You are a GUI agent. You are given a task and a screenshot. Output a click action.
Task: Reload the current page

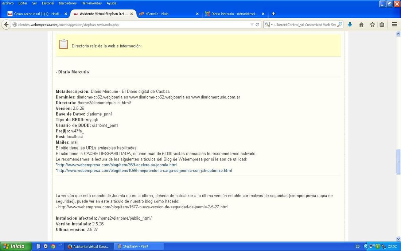(x=257, y=24)
